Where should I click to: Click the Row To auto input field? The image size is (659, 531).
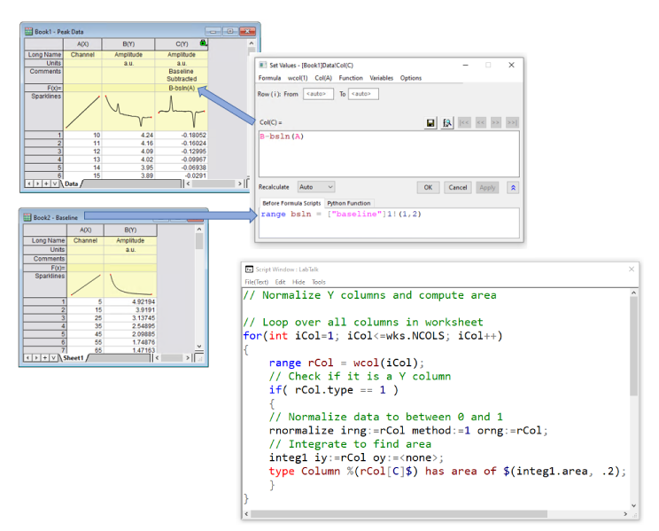coord(363,94)
